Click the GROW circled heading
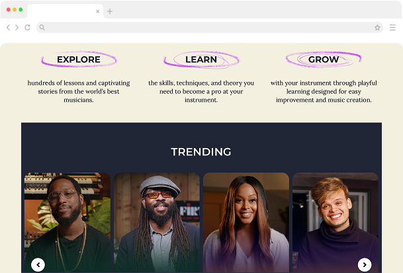 coord(324,59)
